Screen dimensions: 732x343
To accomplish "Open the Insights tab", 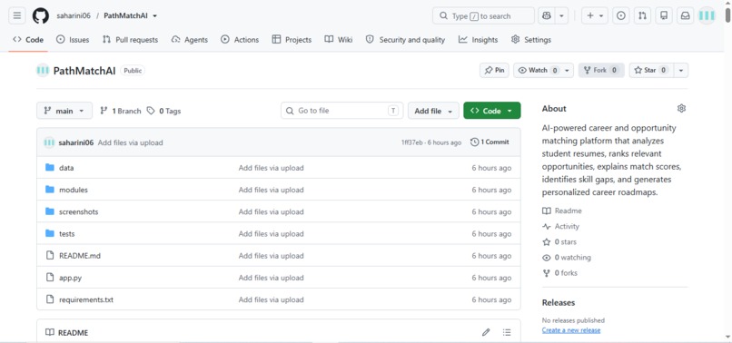I will (x=478, y=40).
